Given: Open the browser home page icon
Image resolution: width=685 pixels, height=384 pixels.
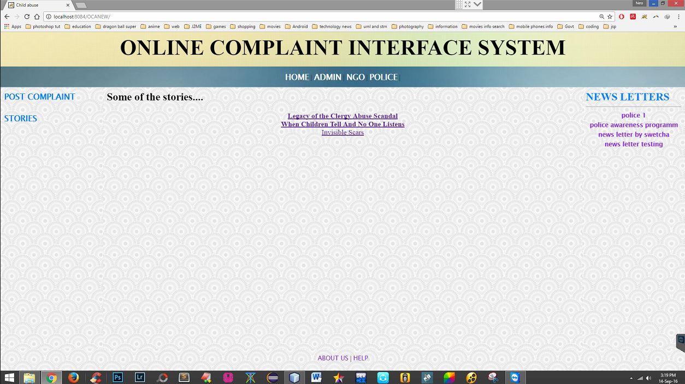Looking at the screenshot, I should click(37, 17).
